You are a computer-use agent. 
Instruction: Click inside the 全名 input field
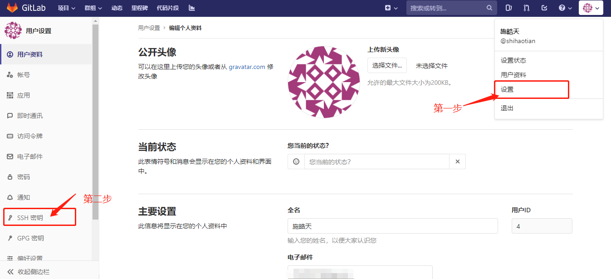(x=392, y=225)
